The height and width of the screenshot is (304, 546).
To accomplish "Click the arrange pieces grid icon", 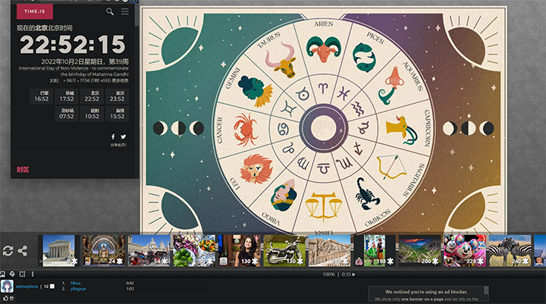I will [22, 274].
